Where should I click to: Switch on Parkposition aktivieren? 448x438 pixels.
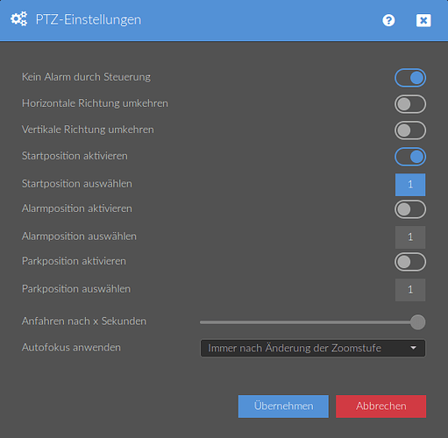pyautogui.click(x=410, y=262)
